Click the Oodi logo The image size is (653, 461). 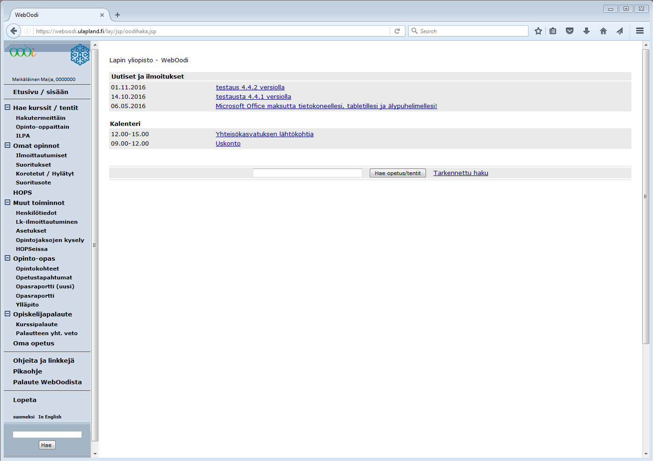point(23,51)
